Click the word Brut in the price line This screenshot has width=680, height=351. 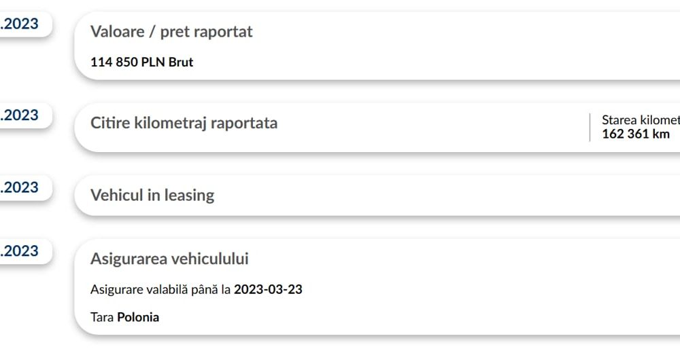pos(181,62)
